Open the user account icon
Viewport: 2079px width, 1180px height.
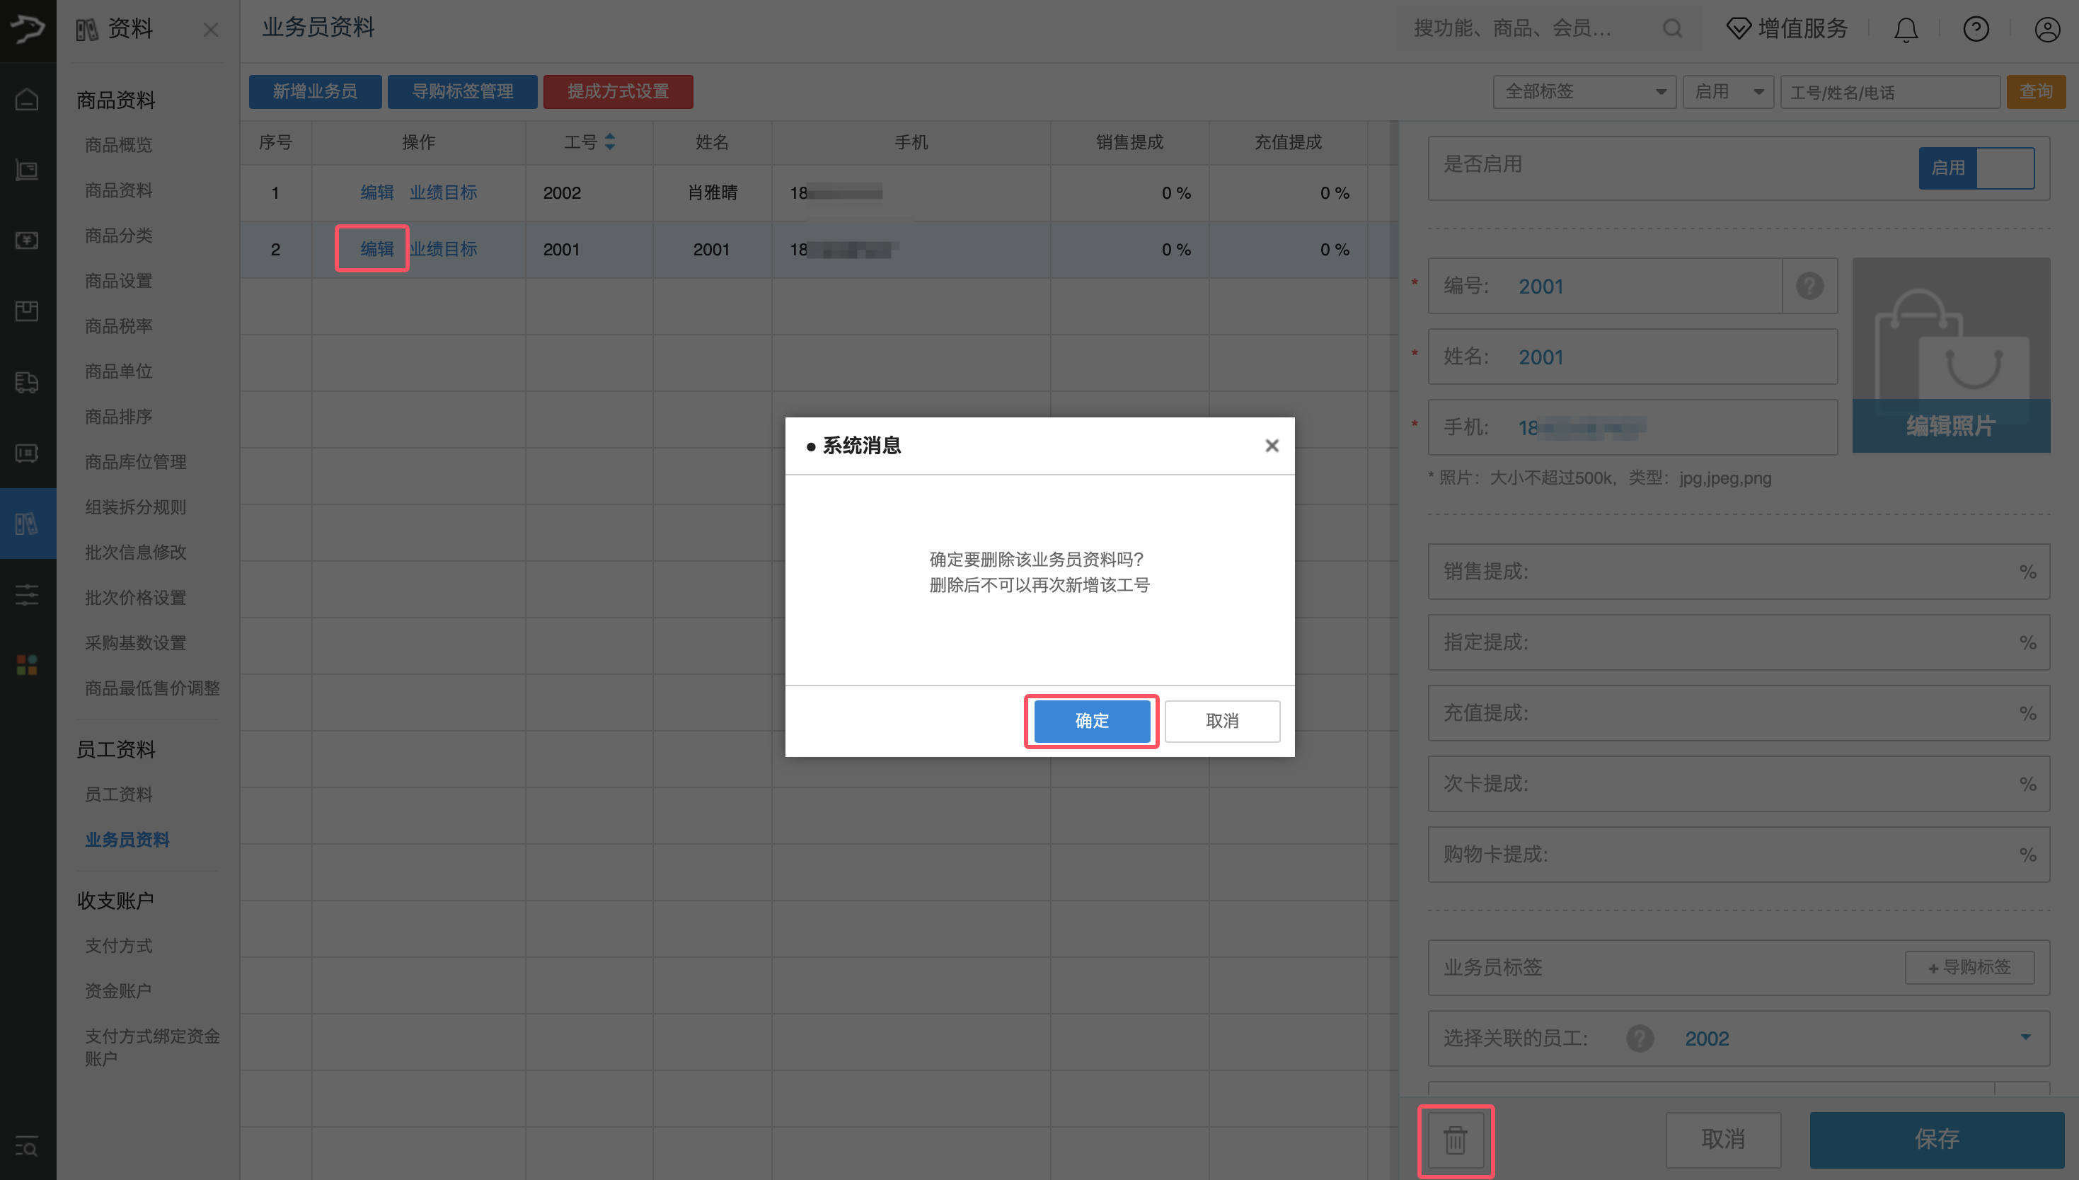pyautogui.click(x=2046, y=30)
